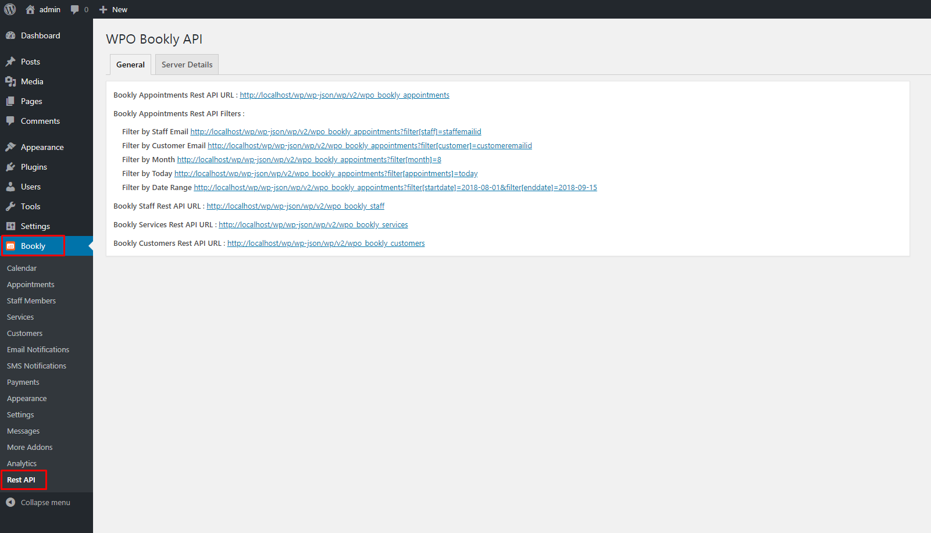The width and height of the screenshot is (931, 533).
Task: Click the Settings sliders icon
Action: [10, 226]
